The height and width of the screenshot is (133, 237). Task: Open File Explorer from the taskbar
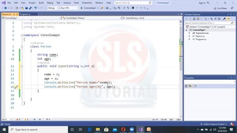[x=98, y=130]
